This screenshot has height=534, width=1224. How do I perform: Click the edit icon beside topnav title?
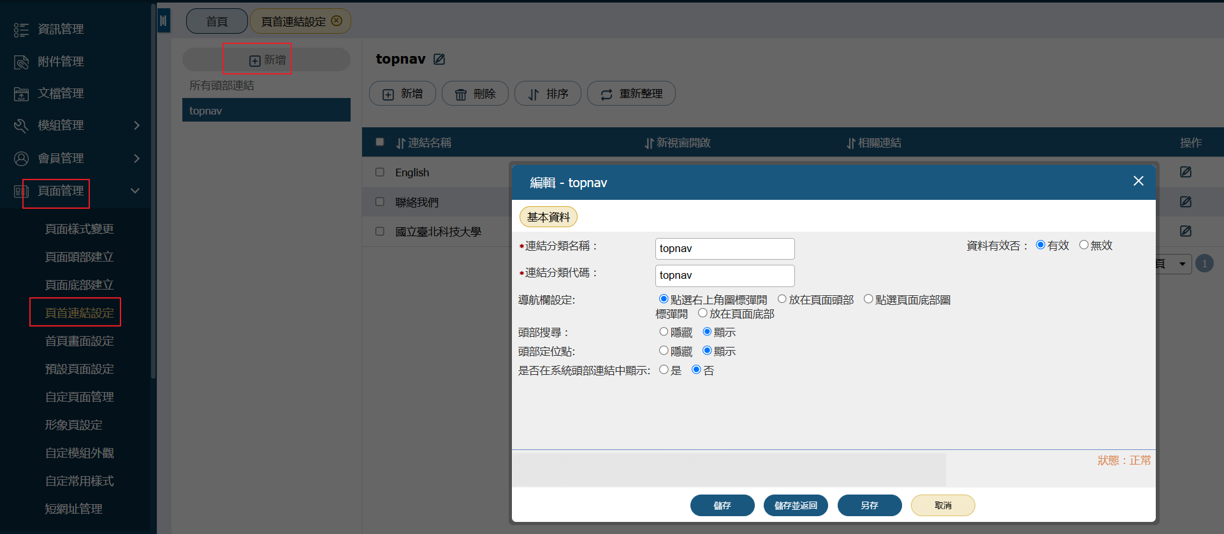coord(439,59)
